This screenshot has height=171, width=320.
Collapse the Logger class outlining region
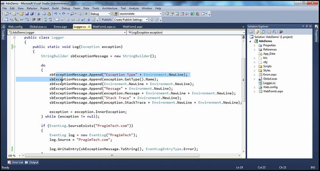[x=14, y=38]
